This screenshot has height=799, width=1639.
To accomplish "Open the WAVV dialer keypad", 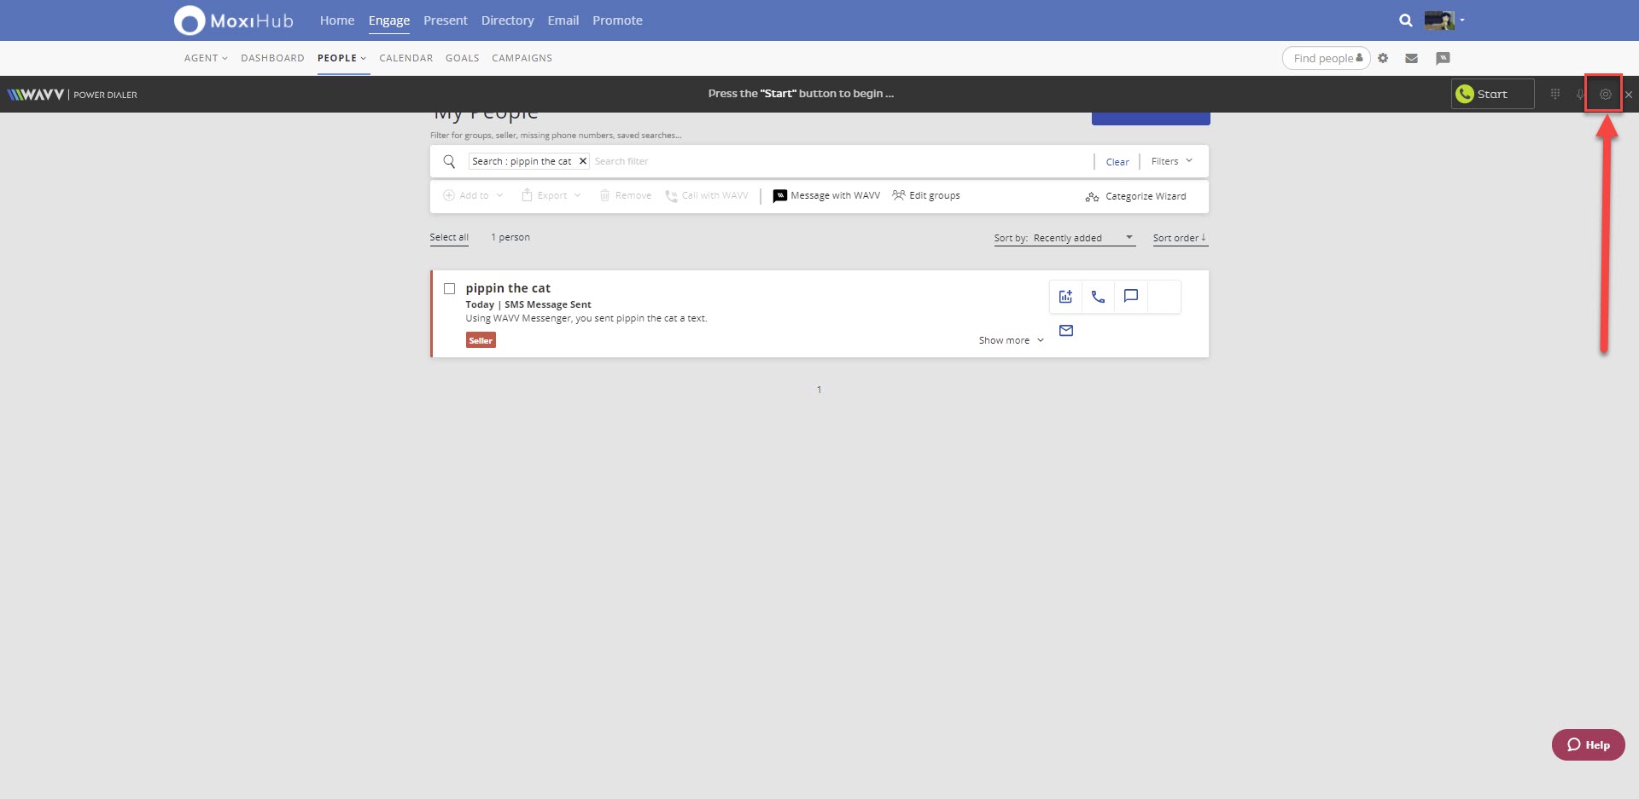I will pyautogui.click(x=1554, y=94).
